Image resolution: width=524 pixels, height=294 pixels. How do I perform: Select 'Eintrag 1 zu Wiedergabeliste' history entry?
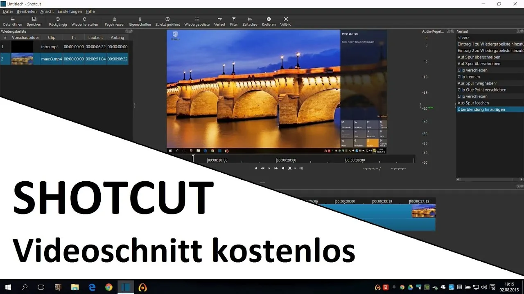point(490,44)
